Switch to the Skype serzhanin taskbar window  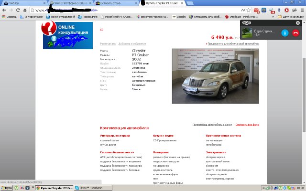click(93, 188)
